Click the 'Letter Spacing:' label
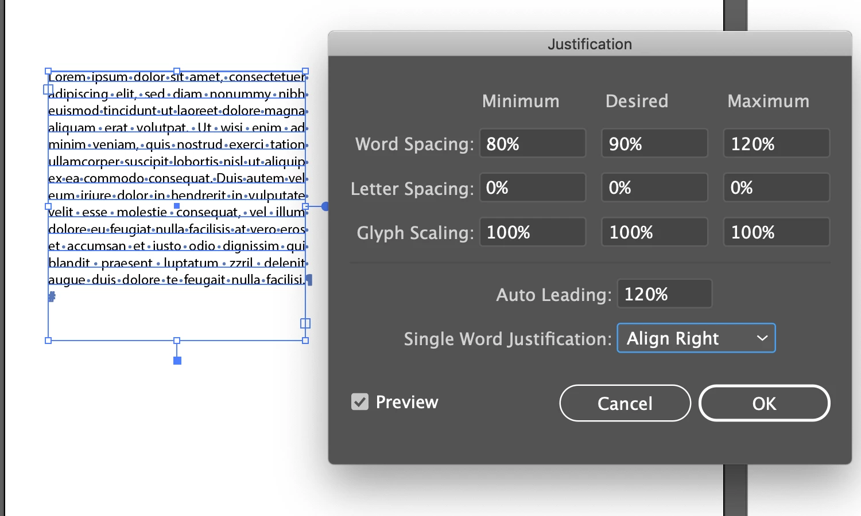The image size is (861, 516). pyautogui.click(x=412, y=188)
